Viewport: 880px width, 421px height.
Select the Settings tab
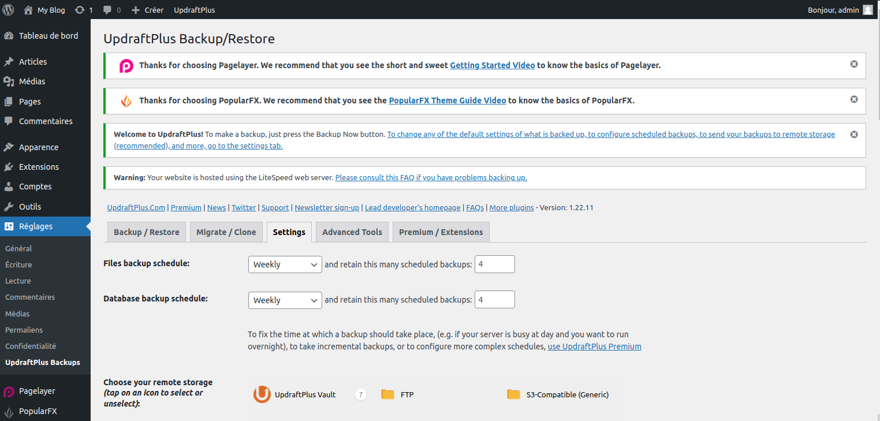tap(289, 232)
